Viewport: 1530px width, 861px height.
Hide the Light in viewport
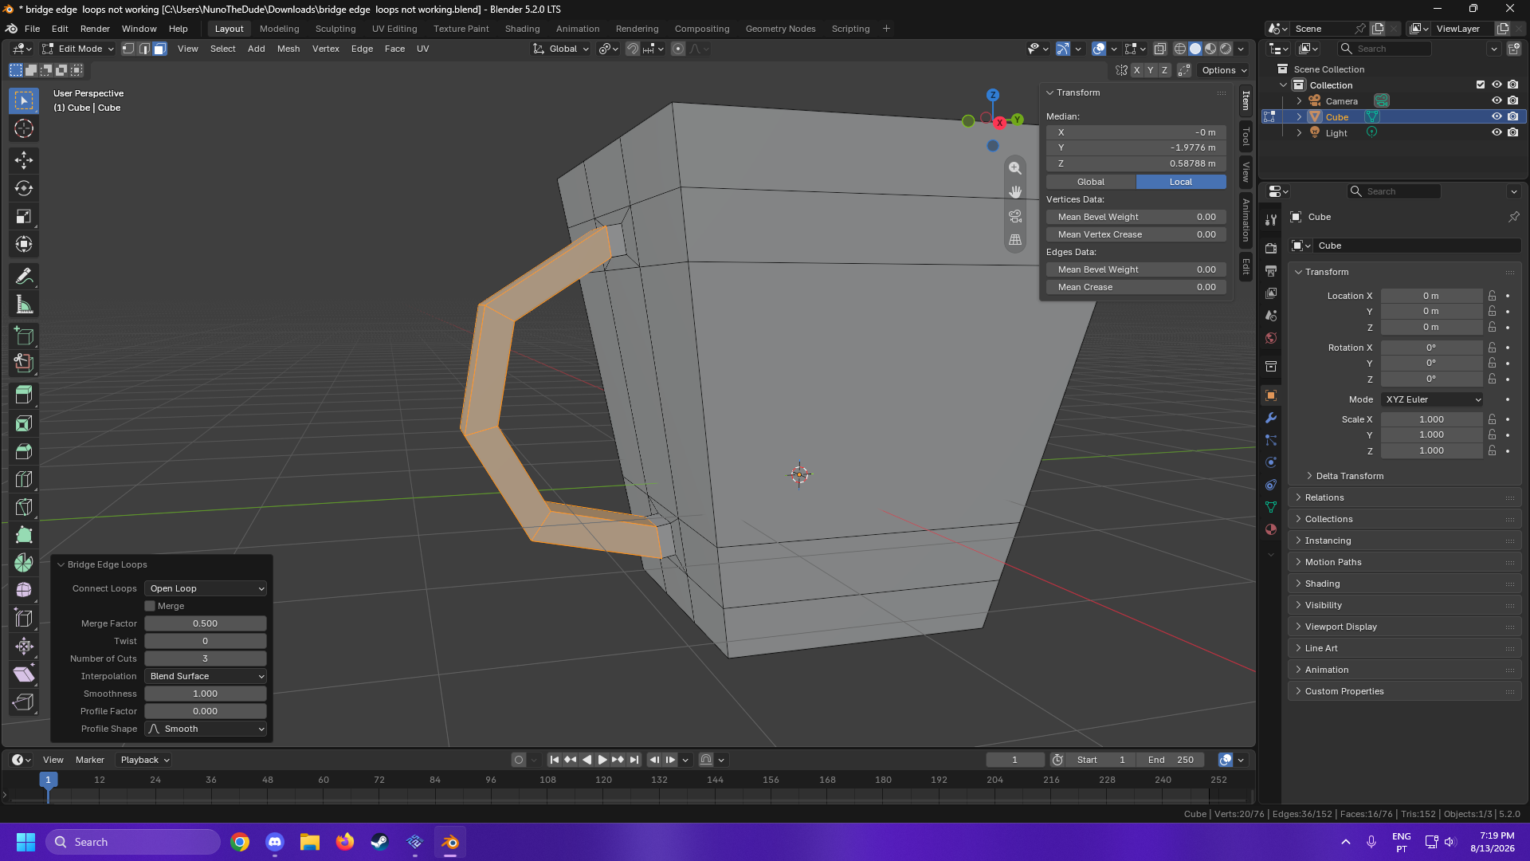[x=1497, y=133]
